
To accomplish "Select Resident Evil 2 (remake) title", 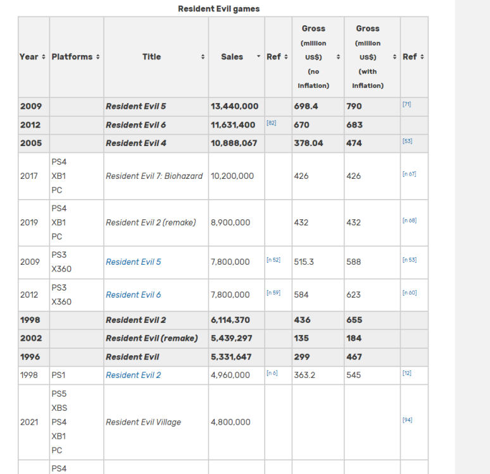I will (x=151, y=222).
